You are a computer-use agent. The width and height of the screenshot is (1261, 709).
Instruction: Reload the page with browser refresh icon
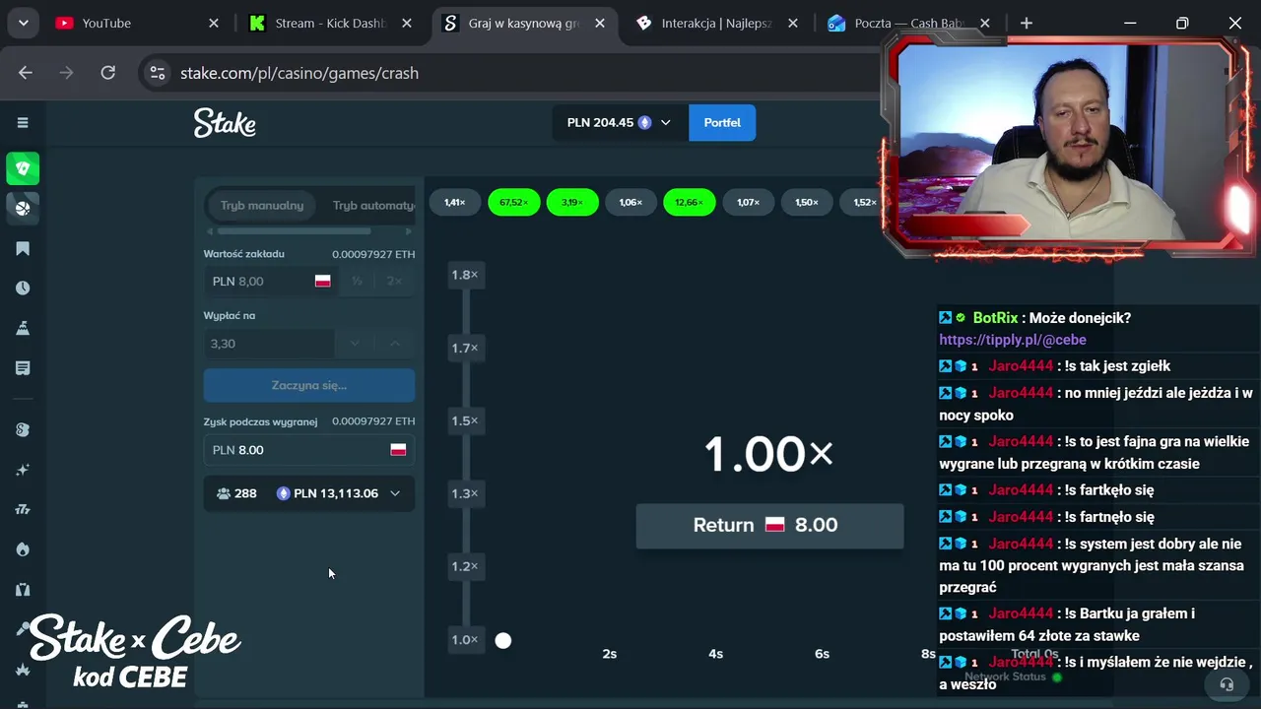pyautogui.click(x=108, y=73)
